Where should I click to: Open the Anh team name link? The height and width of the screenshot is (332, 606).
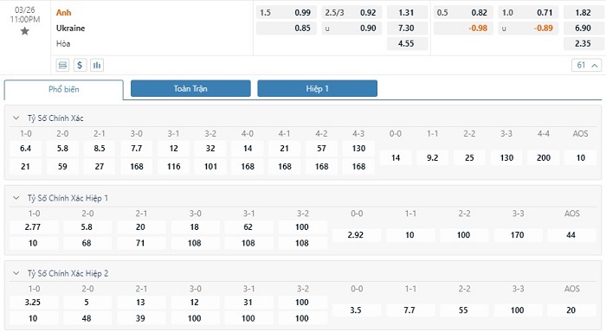coord(64,13)
